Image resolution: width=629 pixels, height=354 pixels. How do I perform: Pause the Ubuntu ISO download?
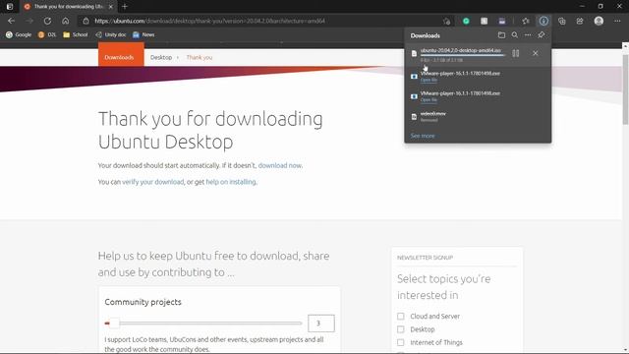(515, 53)
